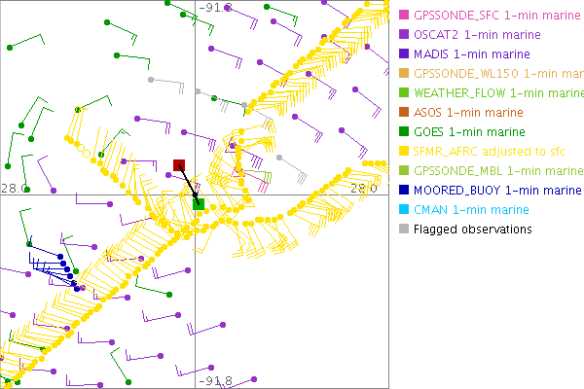Select the CMAN 1-min marine legend label
584x389 pixels.
pos(469,210)
